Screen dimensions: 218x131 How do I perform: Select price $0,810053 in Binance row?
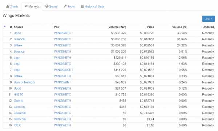tap(147, 39)
